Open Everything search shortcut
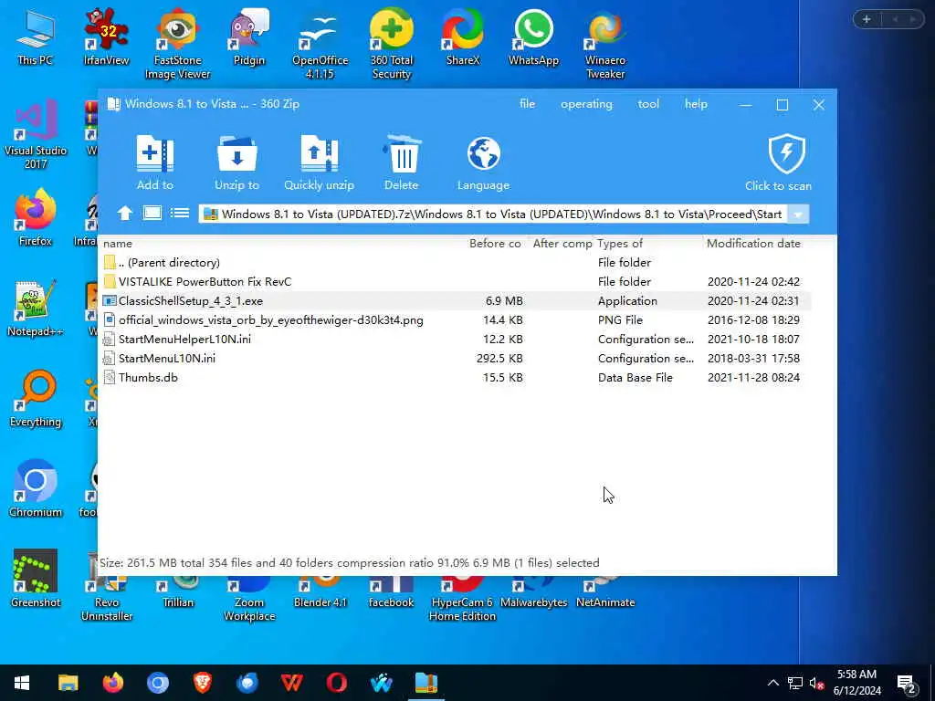 click(x=36, y=398)
